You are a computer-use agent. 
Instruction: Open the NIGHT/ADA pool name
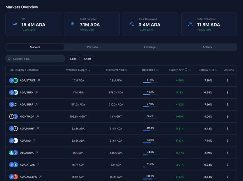pyautogui.click(x=27, y=117)
